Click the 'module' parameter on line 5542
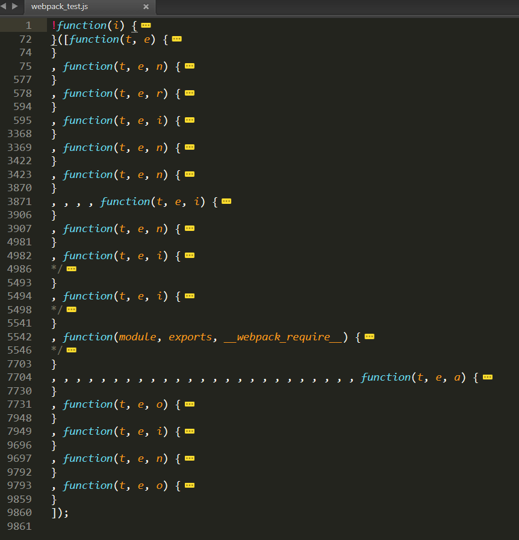Screen dimensions: 519x540 click(137, 337)
